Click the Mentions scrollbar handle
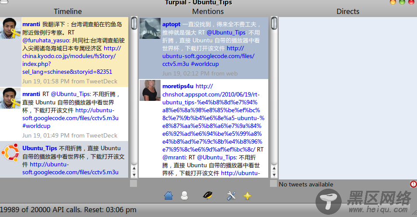Image resolution: width=417 pixels, height=217 pixels. 274,23
